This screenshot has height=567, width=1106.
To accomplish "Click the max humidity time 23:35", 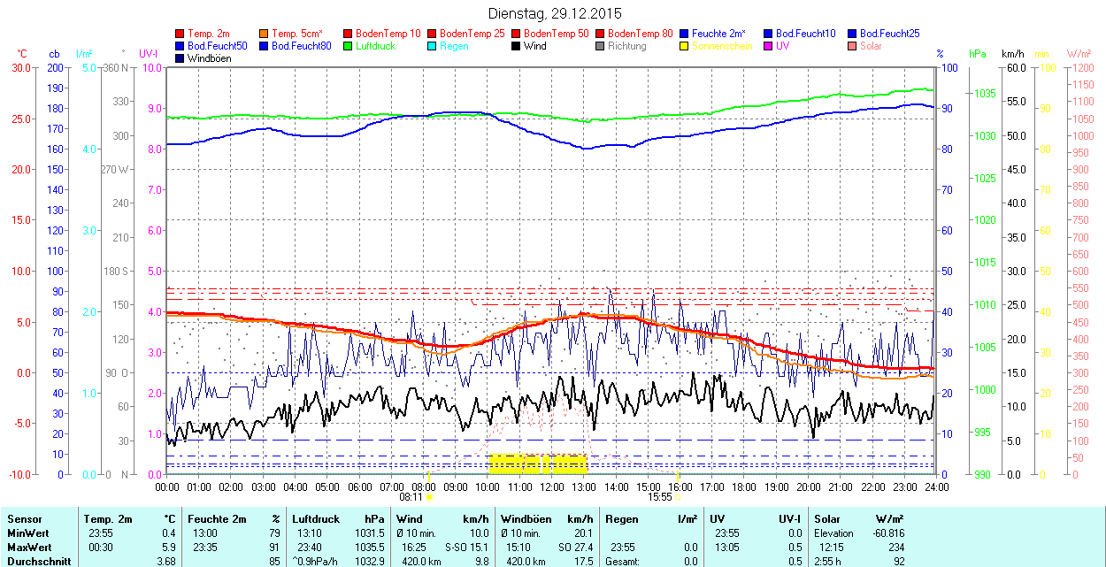I will pyautogui.click(x=205, y=548).
